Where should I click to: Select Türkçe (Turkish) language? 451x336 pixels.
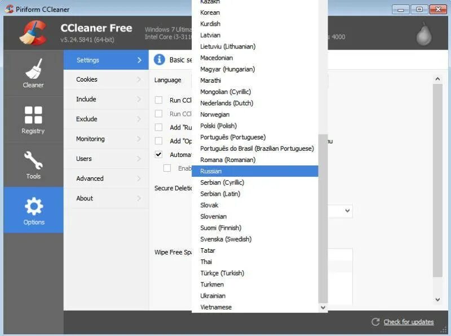tap(255, 273)
